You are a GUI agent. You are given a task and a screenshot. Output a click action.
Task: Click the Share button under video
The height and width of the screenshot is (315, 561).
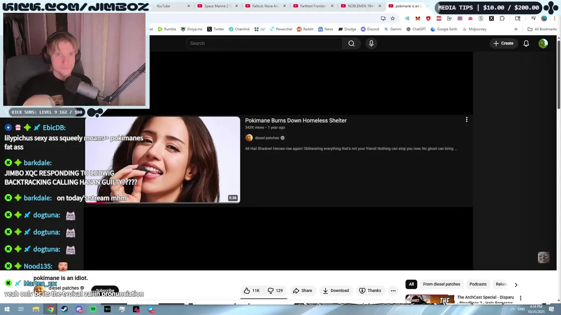pos(302,290)
